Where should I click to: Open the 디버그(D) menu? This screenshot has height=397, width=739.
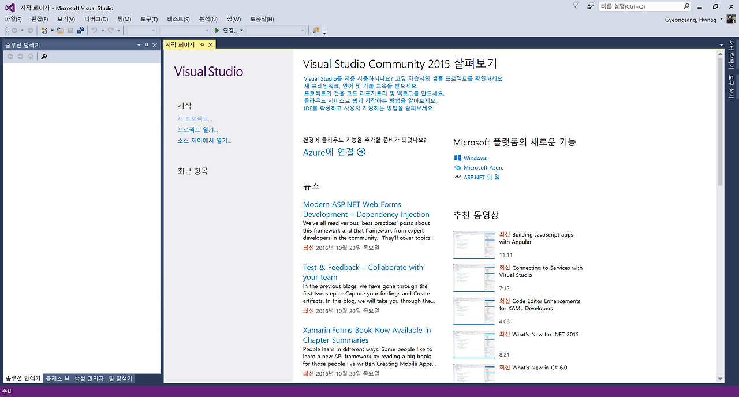click(96, 19)
